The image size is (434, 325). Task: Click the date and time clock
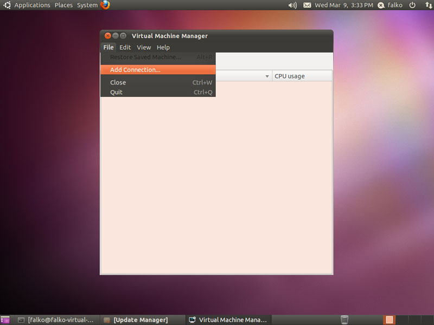[344, 5]
